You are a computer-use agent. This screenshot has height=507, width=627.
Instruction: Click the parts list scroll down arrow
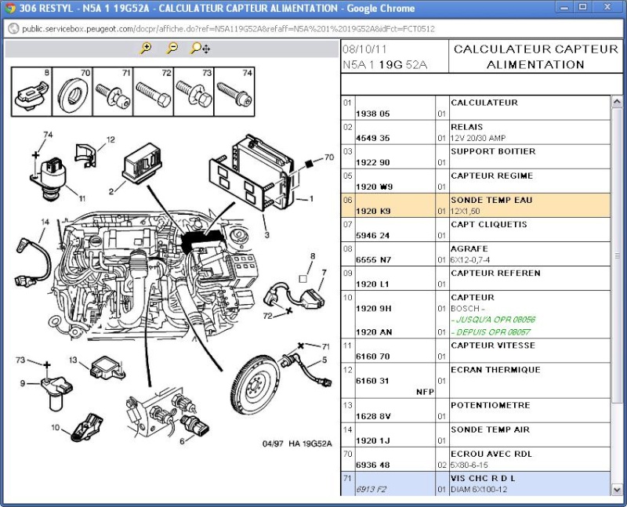617,490
